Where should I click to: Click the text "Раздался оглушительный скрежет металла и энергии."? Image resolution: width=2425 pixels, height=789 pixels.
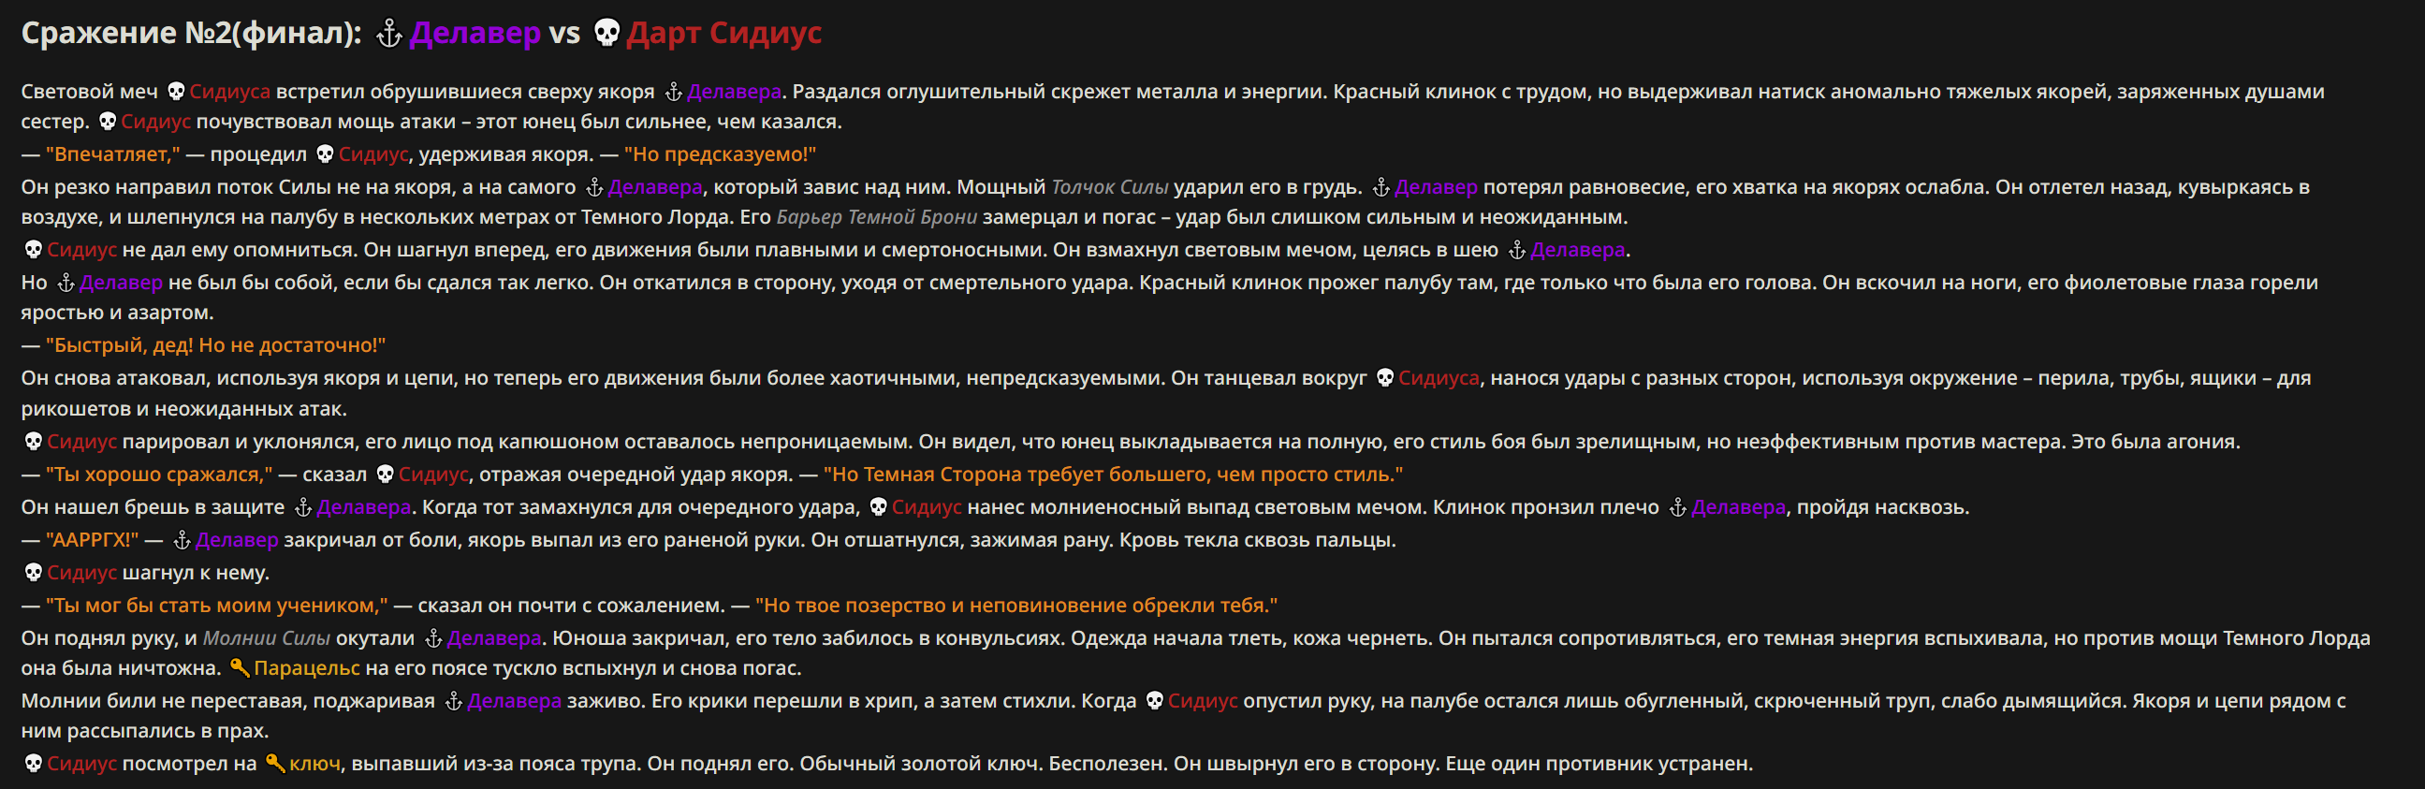tap(1060, 92)
